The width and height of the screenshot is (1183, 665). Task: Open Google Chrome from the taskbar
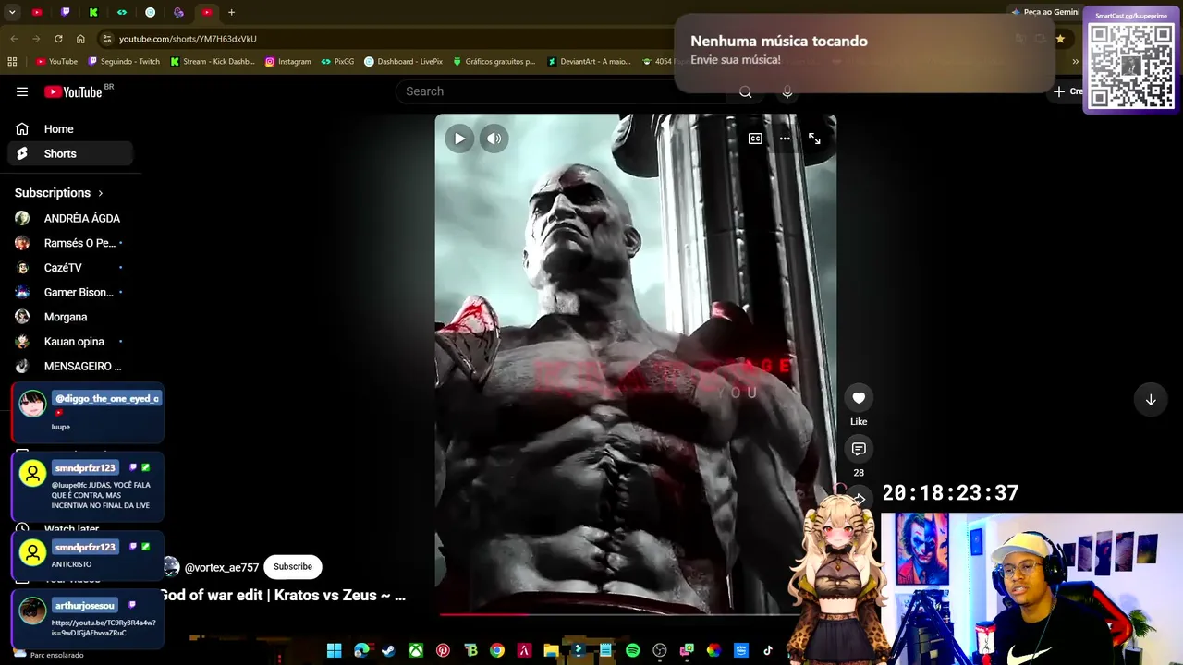pyautogui.click(x=497, y=650)
